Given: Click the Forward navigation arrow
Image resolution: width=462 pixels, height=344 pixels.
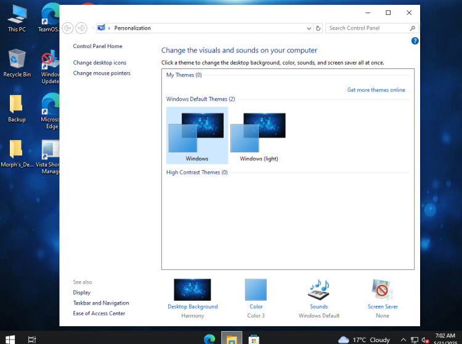Looking at the screenshot, I should 81,28.
